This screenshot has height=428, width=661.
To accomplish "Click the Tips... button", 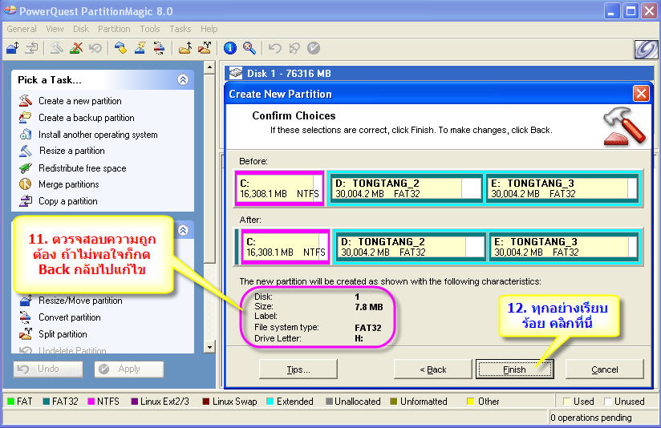I will 298,369.
